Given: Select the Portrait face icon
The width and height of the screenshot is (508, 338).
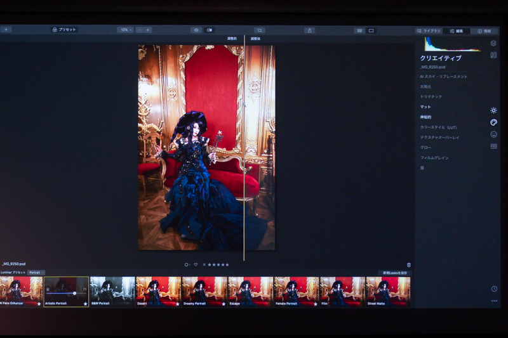Looking at the screenshot, I should click(493, 134).
